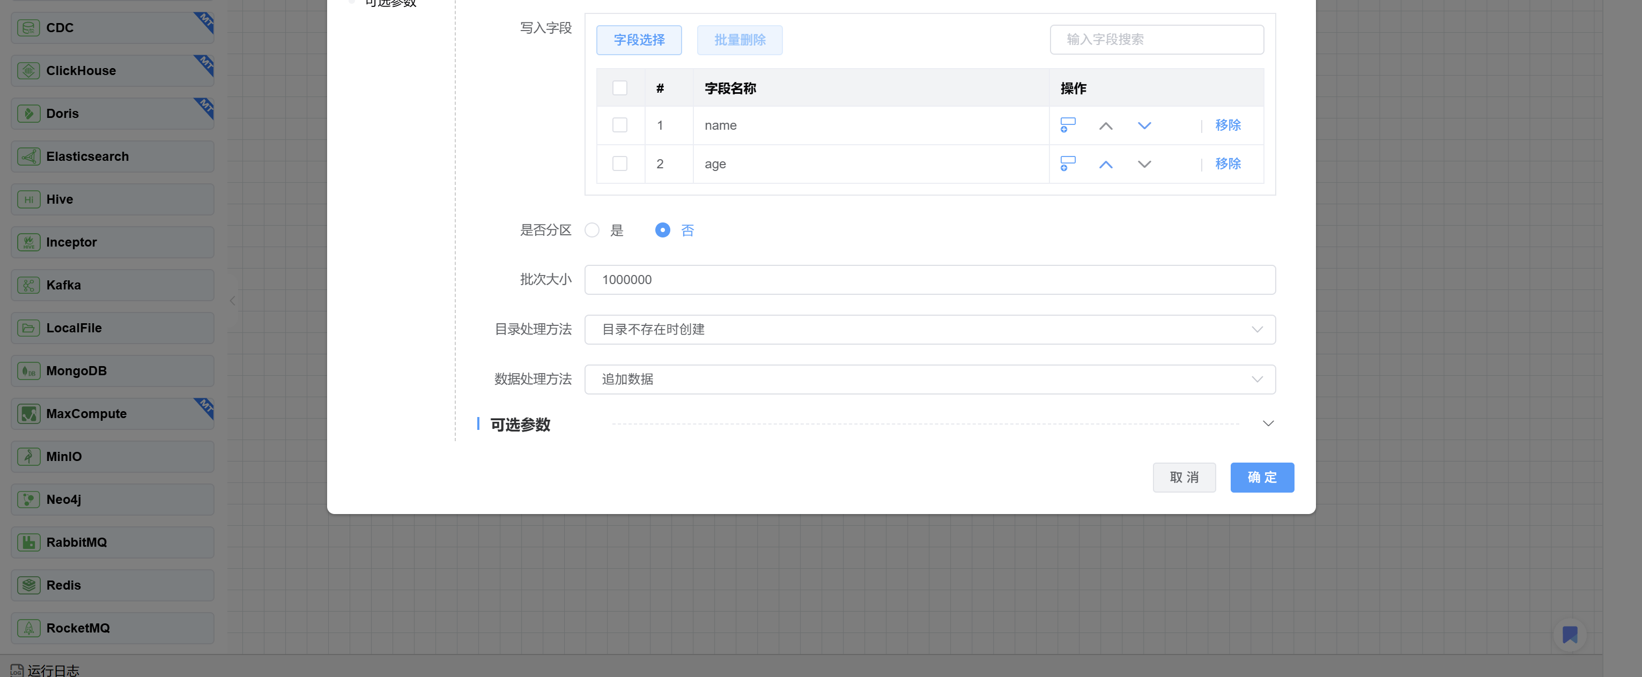Viewport: 1642px width, 677px height.
Task: Click the insert-field icon in name row
Action: point(1068,125)
